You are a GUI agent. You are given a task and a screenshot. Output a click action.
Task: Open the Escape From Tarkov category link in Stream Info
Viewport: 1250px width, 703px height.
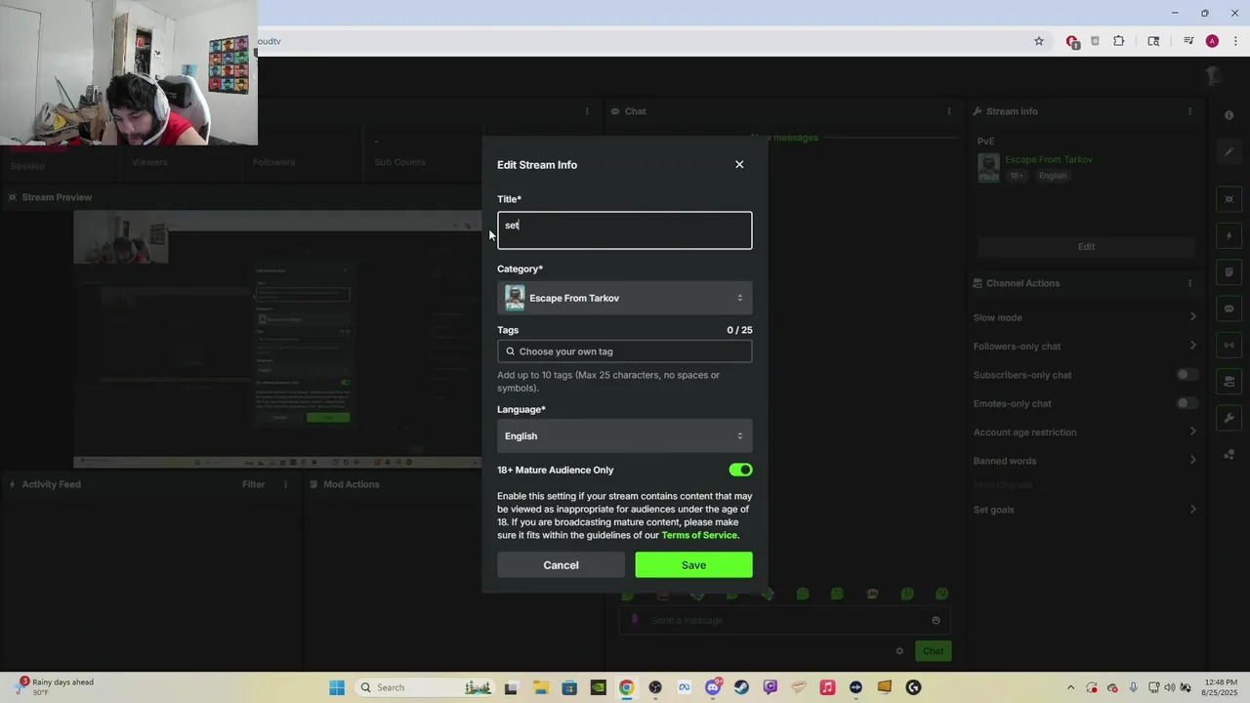(1049, 159)
